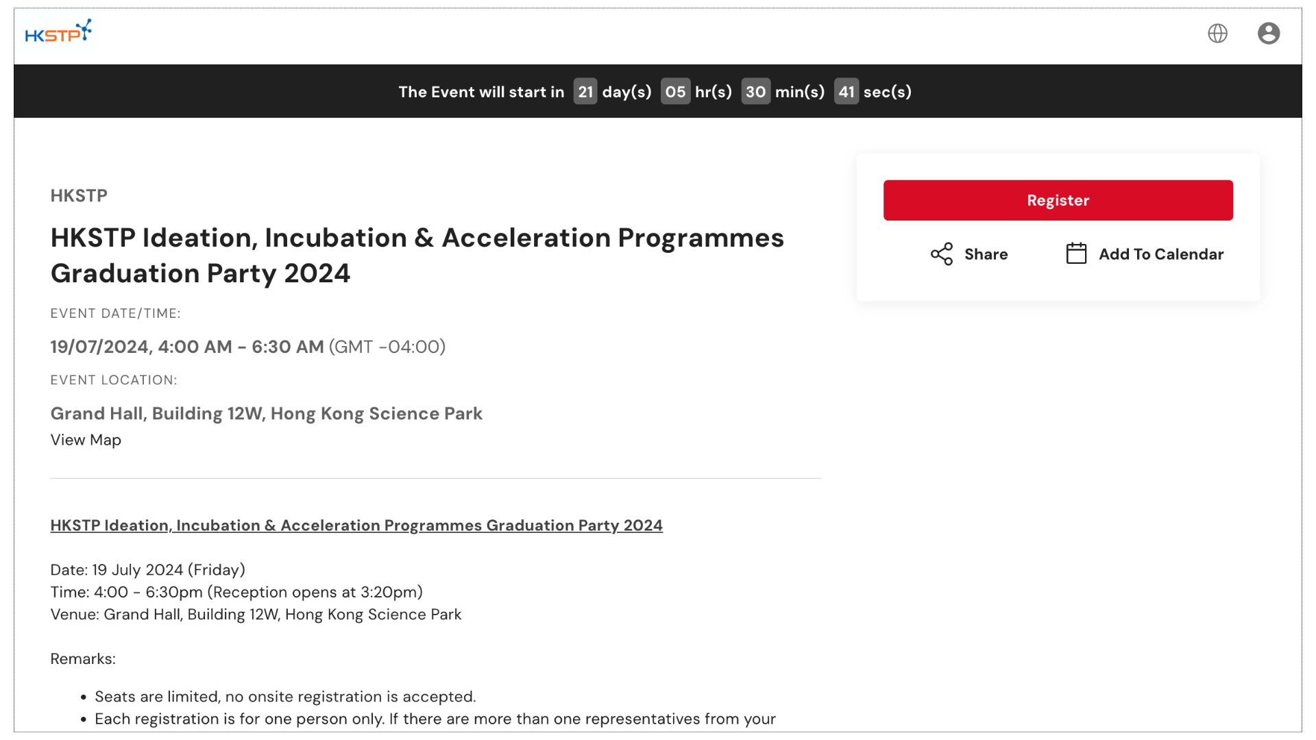Click the days countdown box
1316x740 pixels.
click(585, 91)
